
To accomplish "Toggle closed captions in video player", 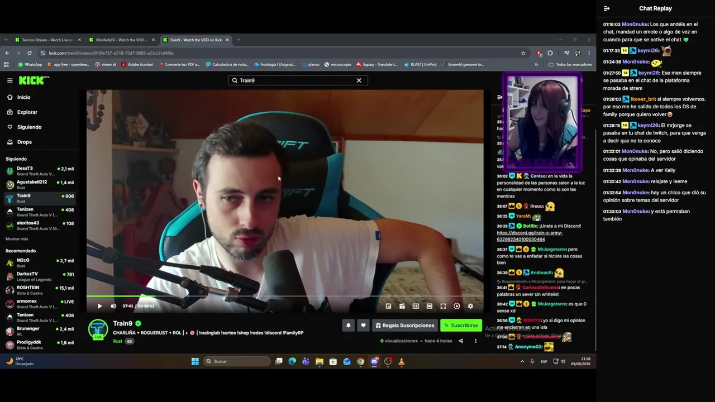I will (416, 306).
